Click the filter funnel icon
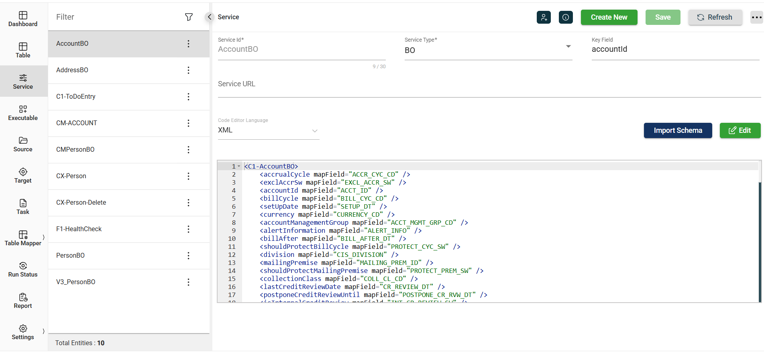764x354 pixels. [x=189, y=17]
